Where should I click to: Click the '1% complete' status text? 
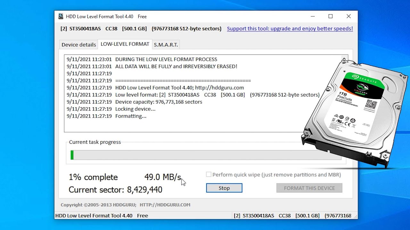pos(93,177)
